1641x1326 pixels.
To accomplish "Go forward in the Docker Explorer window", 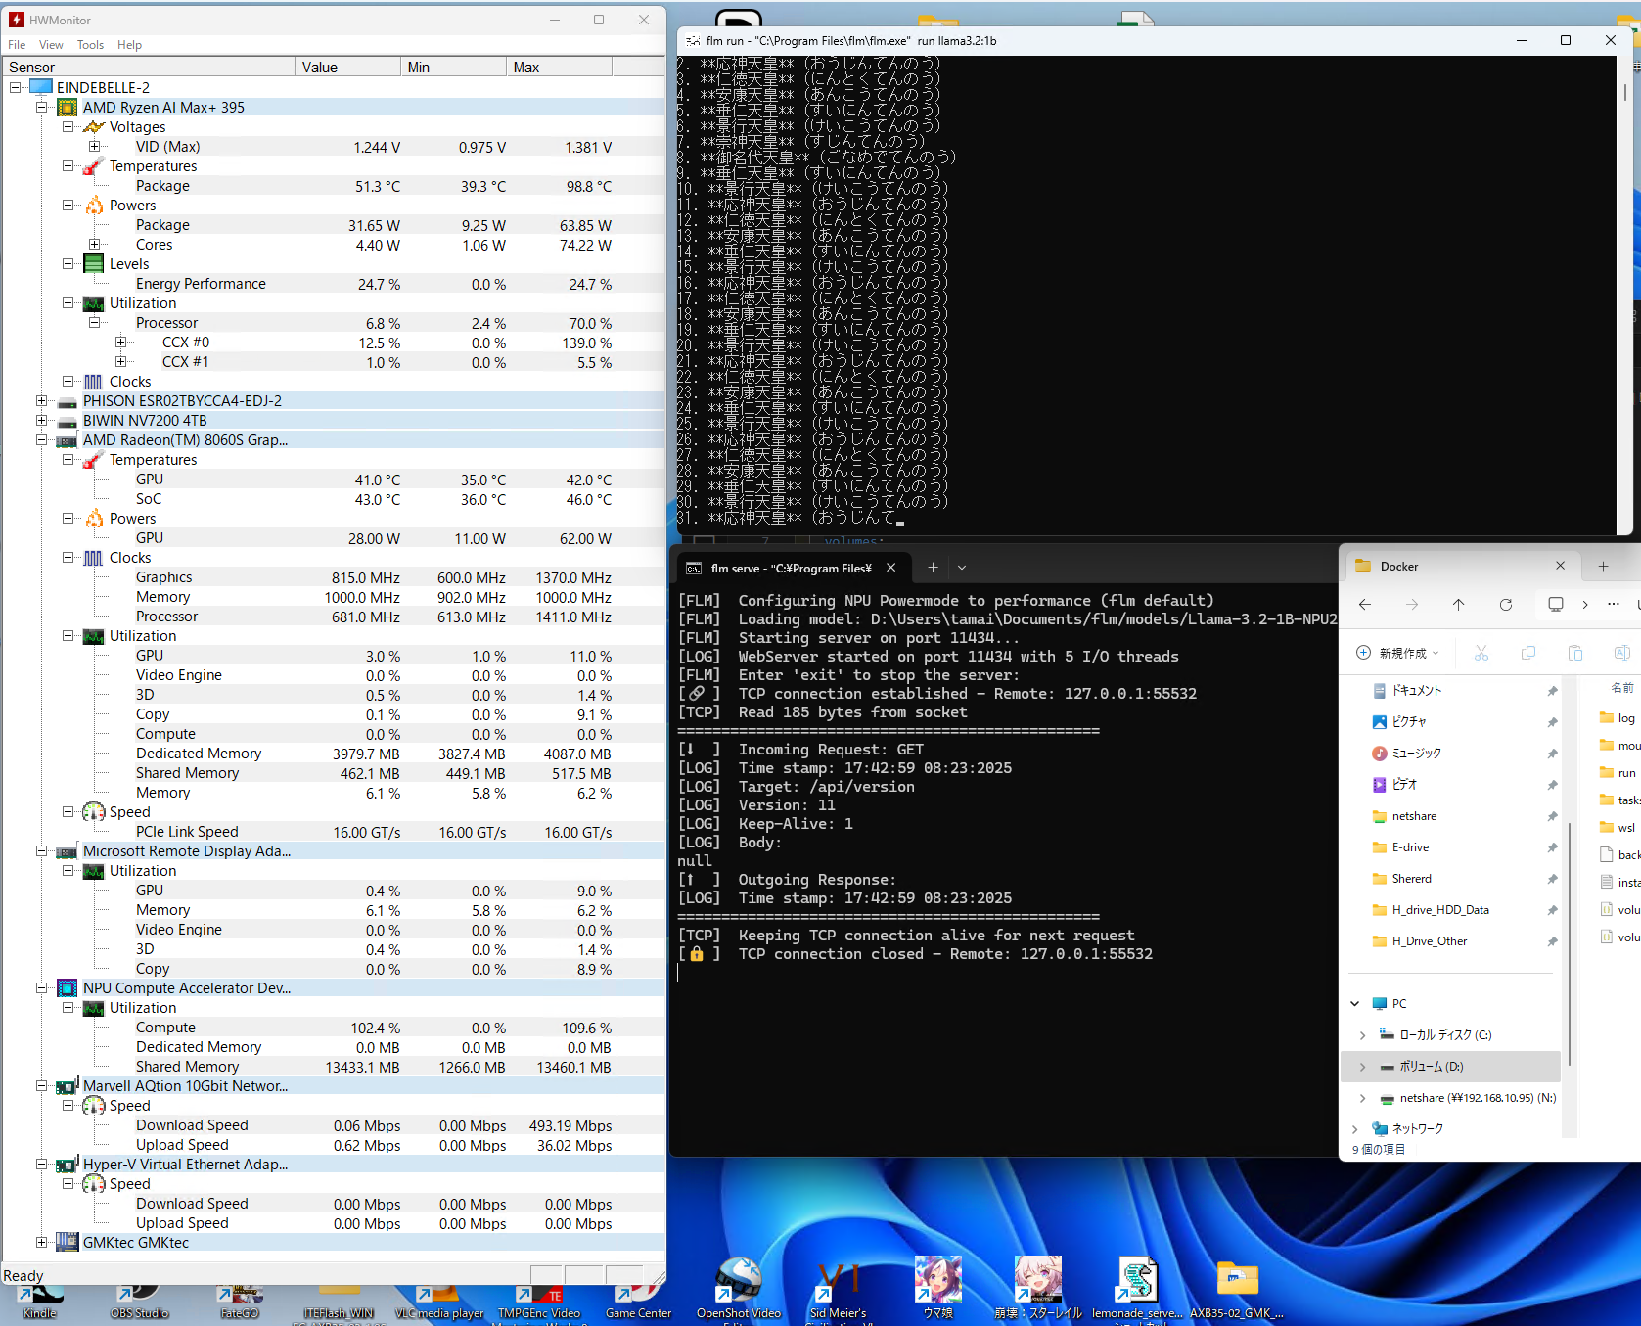I will (x=1412, y=605).
